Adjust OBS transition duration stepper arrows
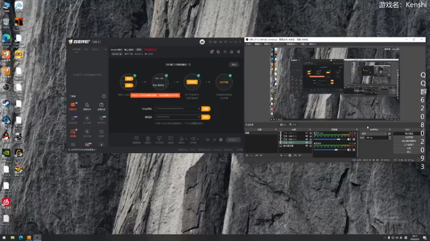The width and height of the screenshot is (430, 241). [x=390, y=138]
